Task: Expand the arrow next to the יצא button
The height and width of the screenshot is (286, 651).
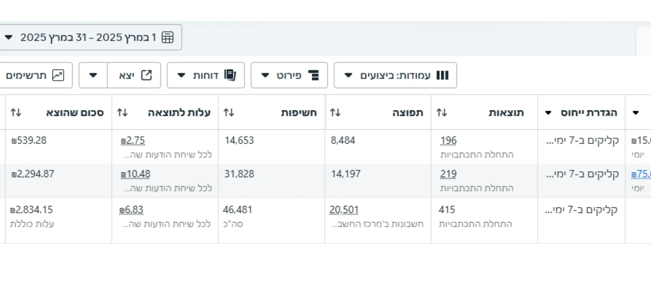Action: coord(93,75)
